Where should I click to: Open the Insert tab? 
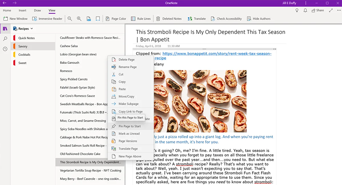coord(22,10)
